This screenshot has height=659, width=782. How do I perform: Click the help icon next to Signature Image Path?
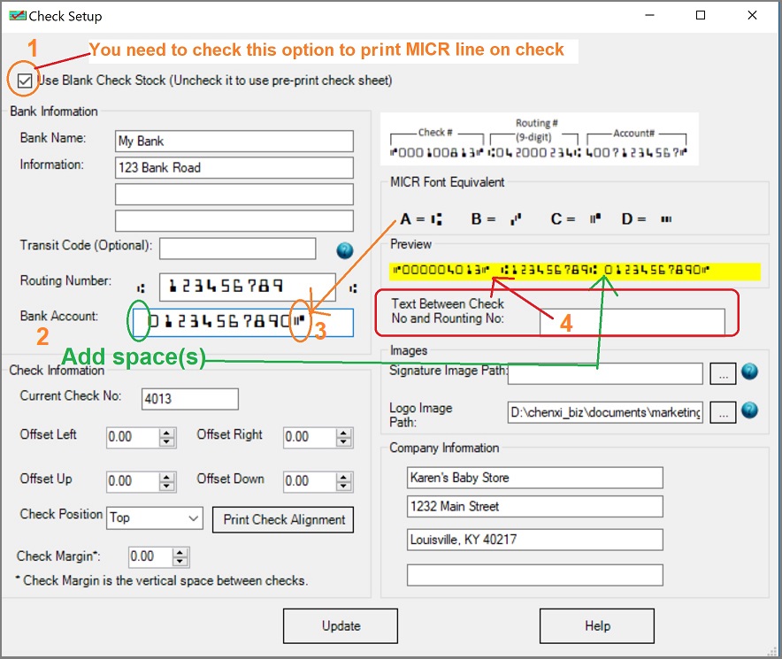pyautogui.click(x=749, y=372)
